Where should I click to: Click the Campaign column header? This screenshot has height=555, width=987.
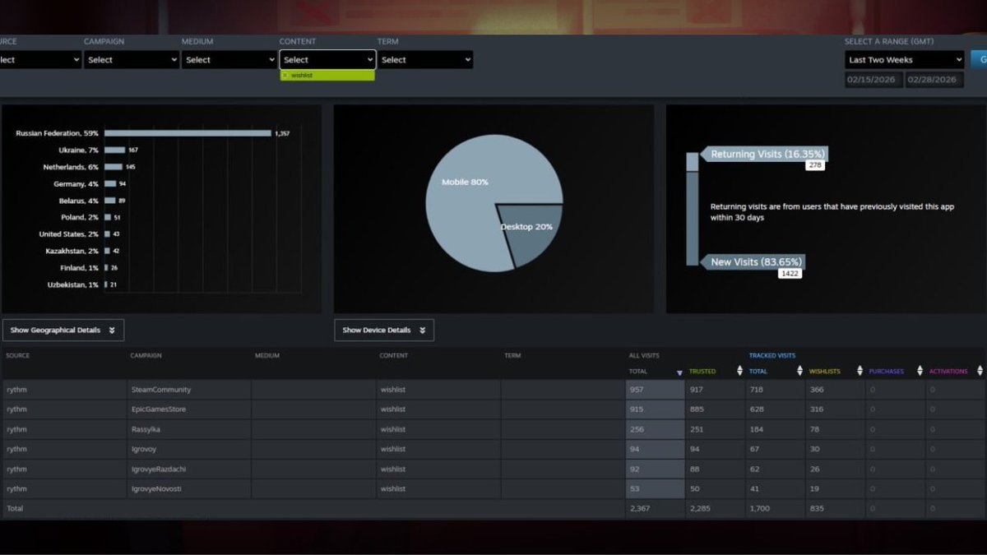click(146, 355)
